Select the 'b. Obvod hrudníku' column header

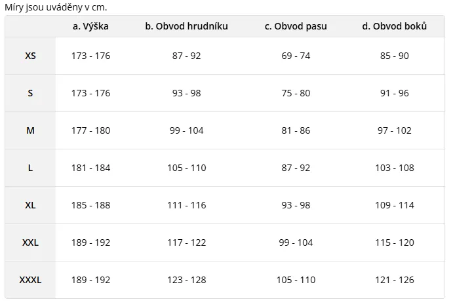pos(186,27)
